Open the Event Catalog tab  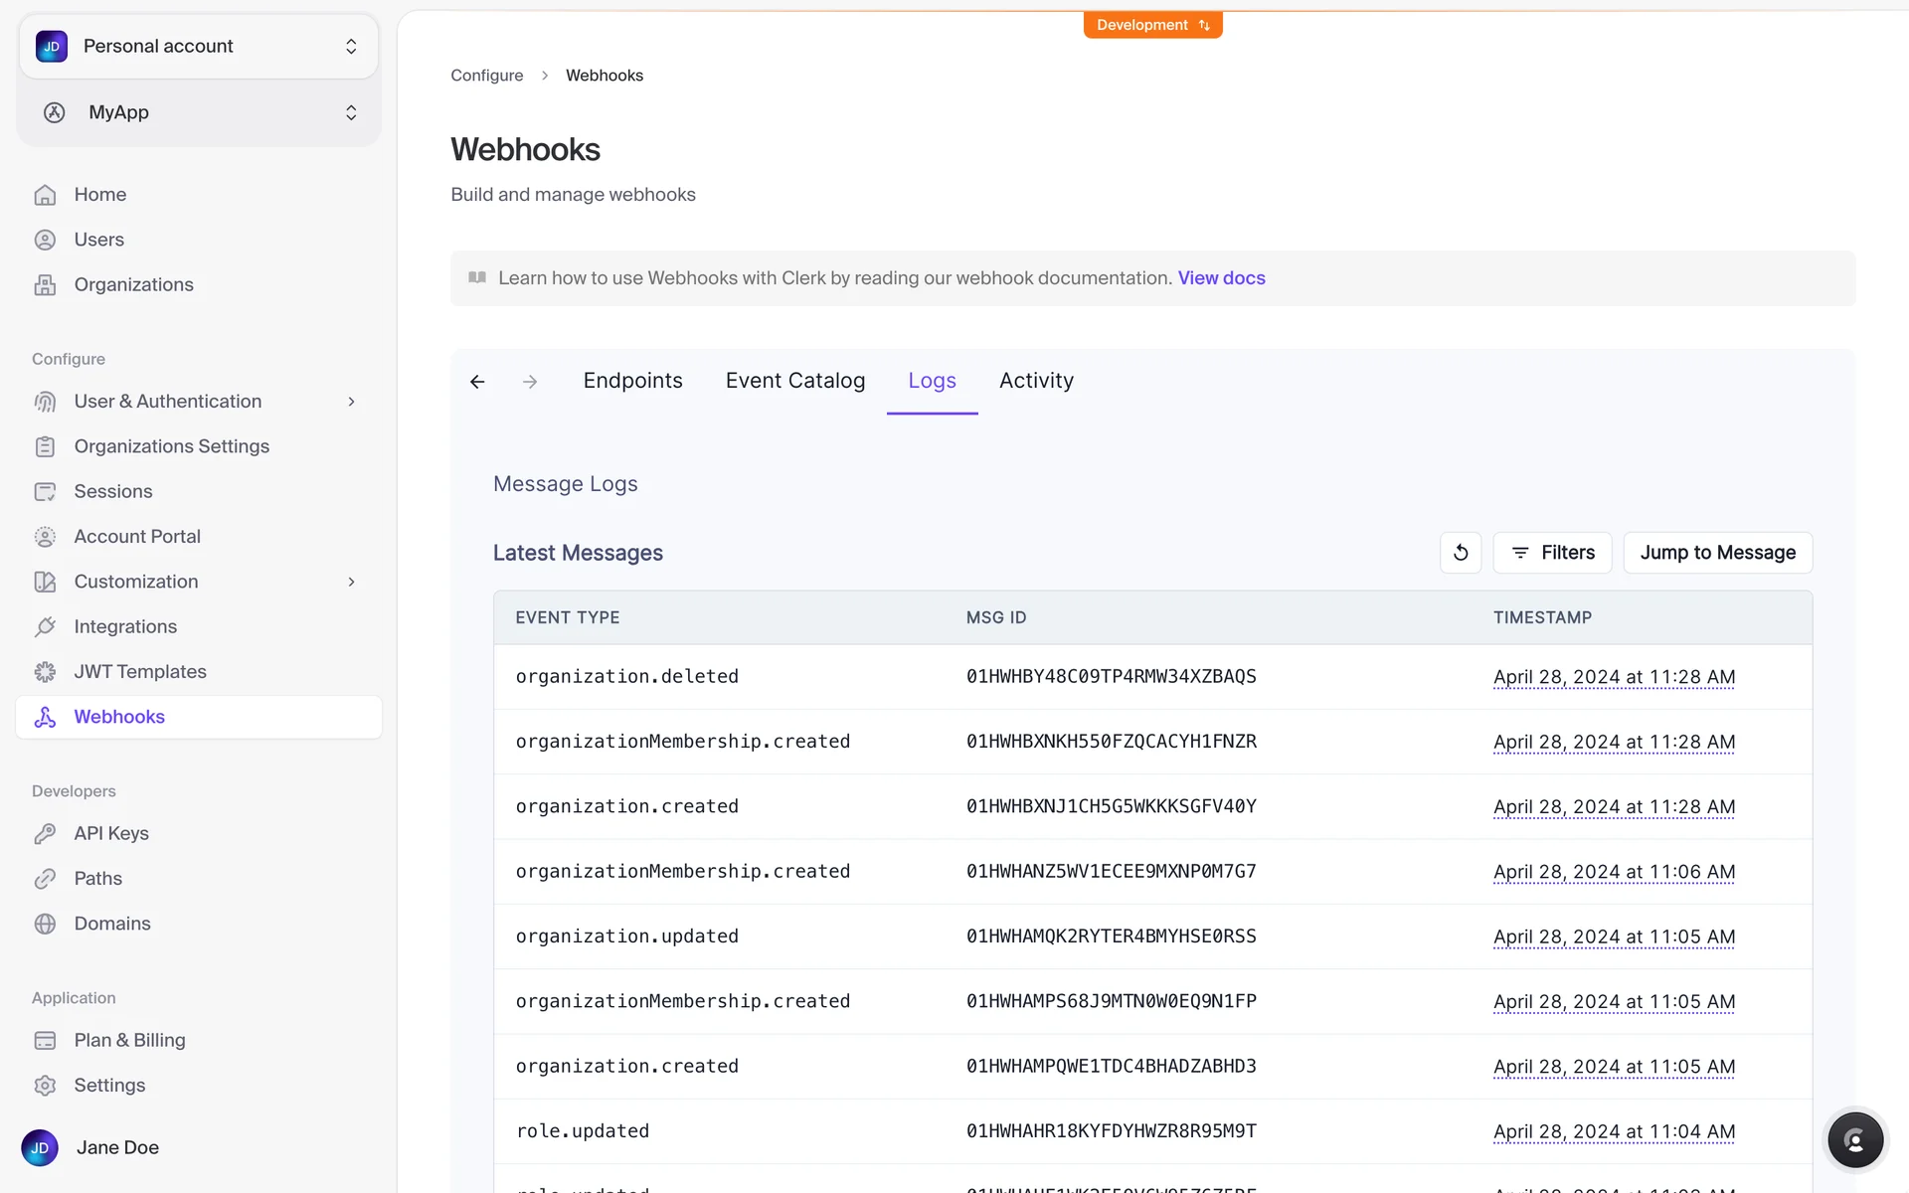794,381
